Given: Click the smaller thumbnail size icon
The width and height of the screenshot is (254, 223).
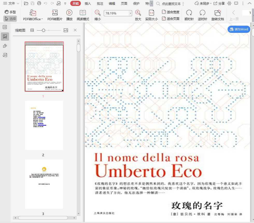Looking at the screenshot, I should pyautogui.click(x=32, y=30).
